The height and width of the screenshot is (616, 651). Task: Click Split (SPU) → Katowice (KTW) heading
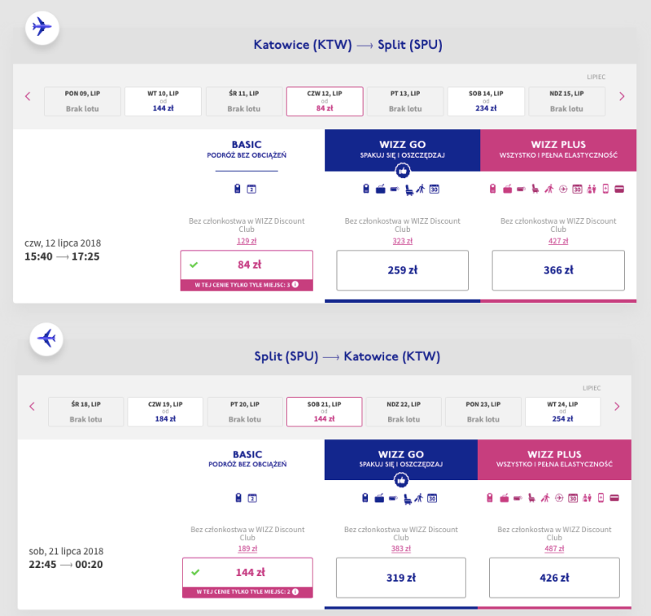tap(347, 356)
